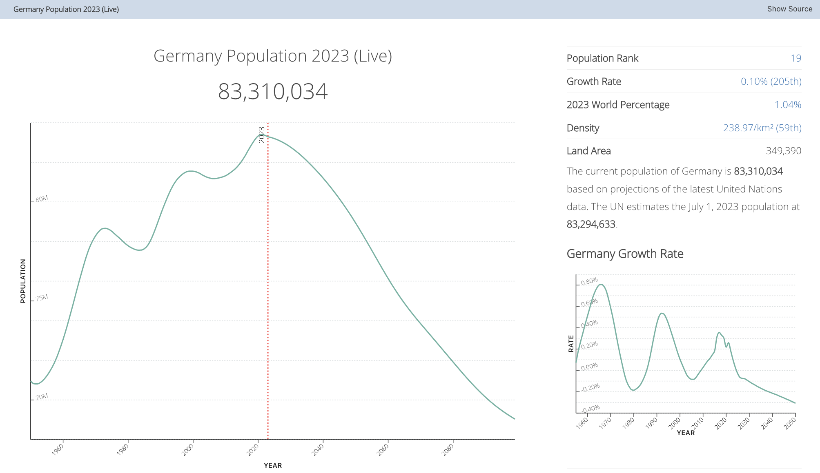Click the live population counter 83,310,034
This screenshot has width=820, height=473.
(x=273, y=91)
